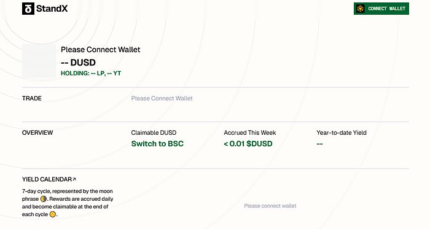
Task: Select the OVERVIEW section label
Action: [x=37, y=133]
